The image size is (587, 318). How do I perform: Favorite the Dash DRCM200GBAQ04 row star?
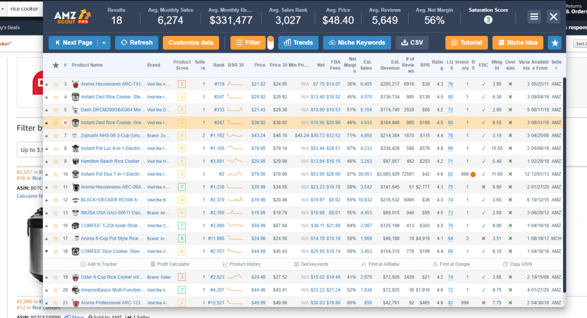[x=56, y=110]
